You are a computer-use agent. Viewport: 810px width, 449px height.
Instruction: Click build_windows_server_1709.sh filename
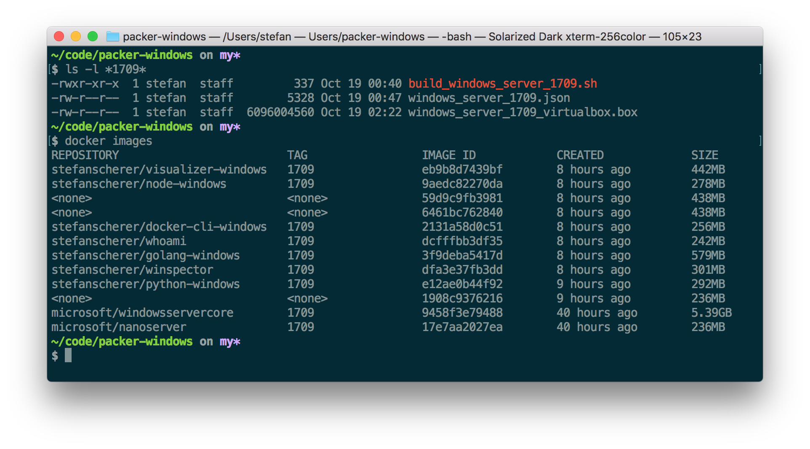(503, 84)
